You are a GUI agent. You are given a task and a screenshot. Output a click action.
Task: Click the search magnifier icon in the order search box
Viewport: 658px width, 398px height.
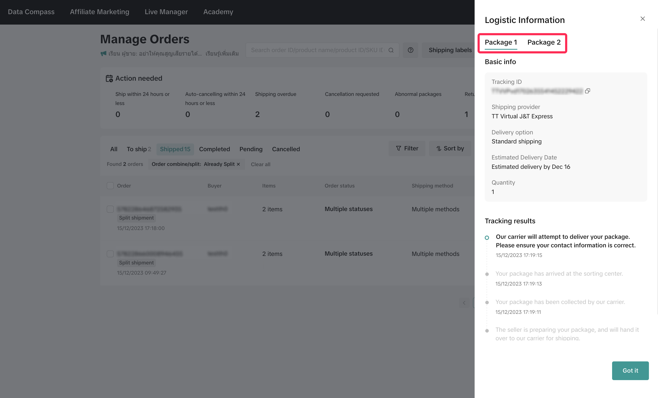click(x=391, y=50)
